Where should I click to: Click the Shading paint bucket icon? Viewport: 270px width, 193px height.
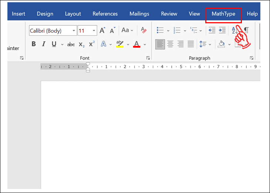[x=222, y=44]
